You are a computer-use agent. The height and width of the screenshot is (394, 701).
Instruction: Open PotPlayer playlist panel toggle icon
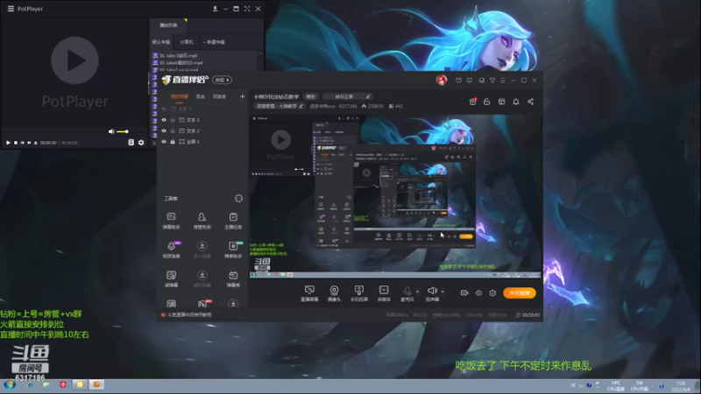tap(131, 143)
